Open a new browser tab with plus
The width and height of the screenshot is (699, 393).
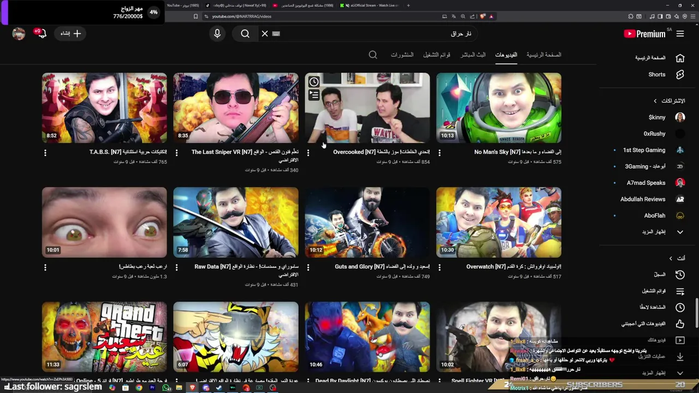click(408, 5)
